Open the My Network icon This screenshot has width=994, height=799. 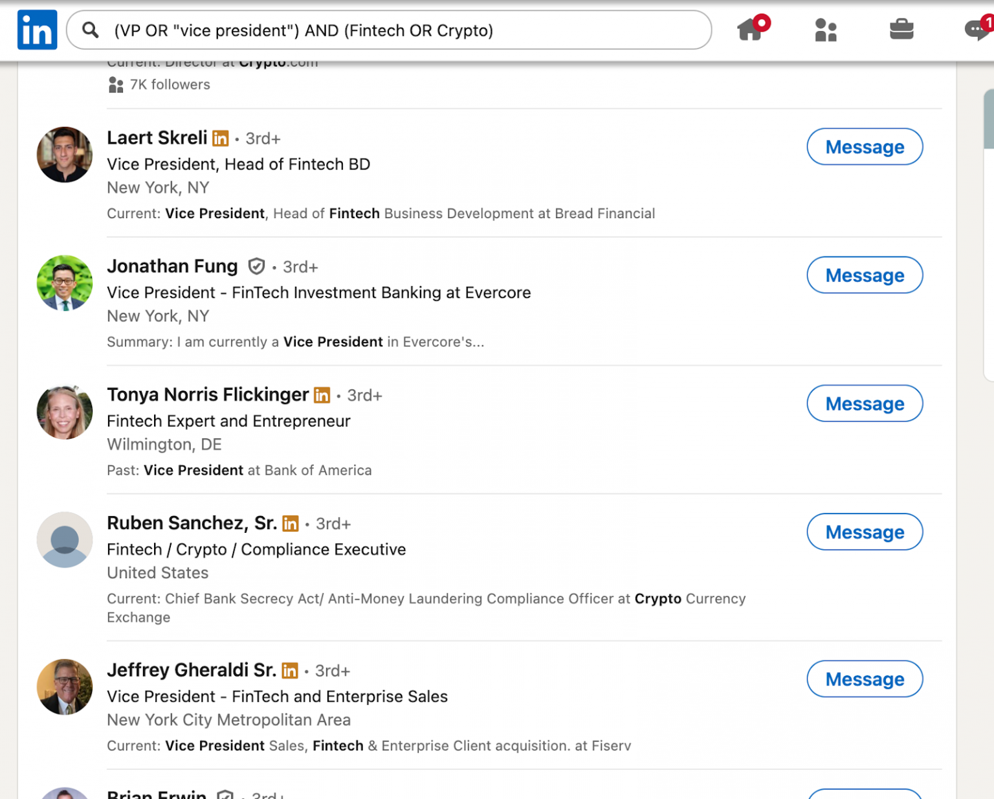click(x=825, y=30)
